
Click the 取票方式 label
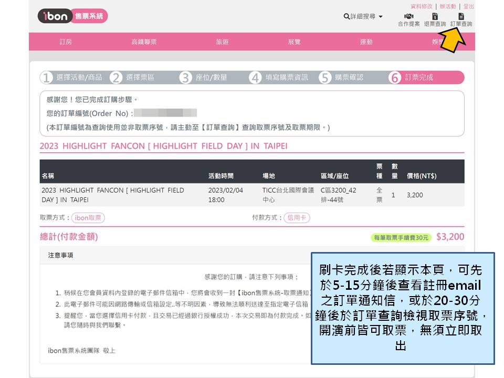[55, 217]
